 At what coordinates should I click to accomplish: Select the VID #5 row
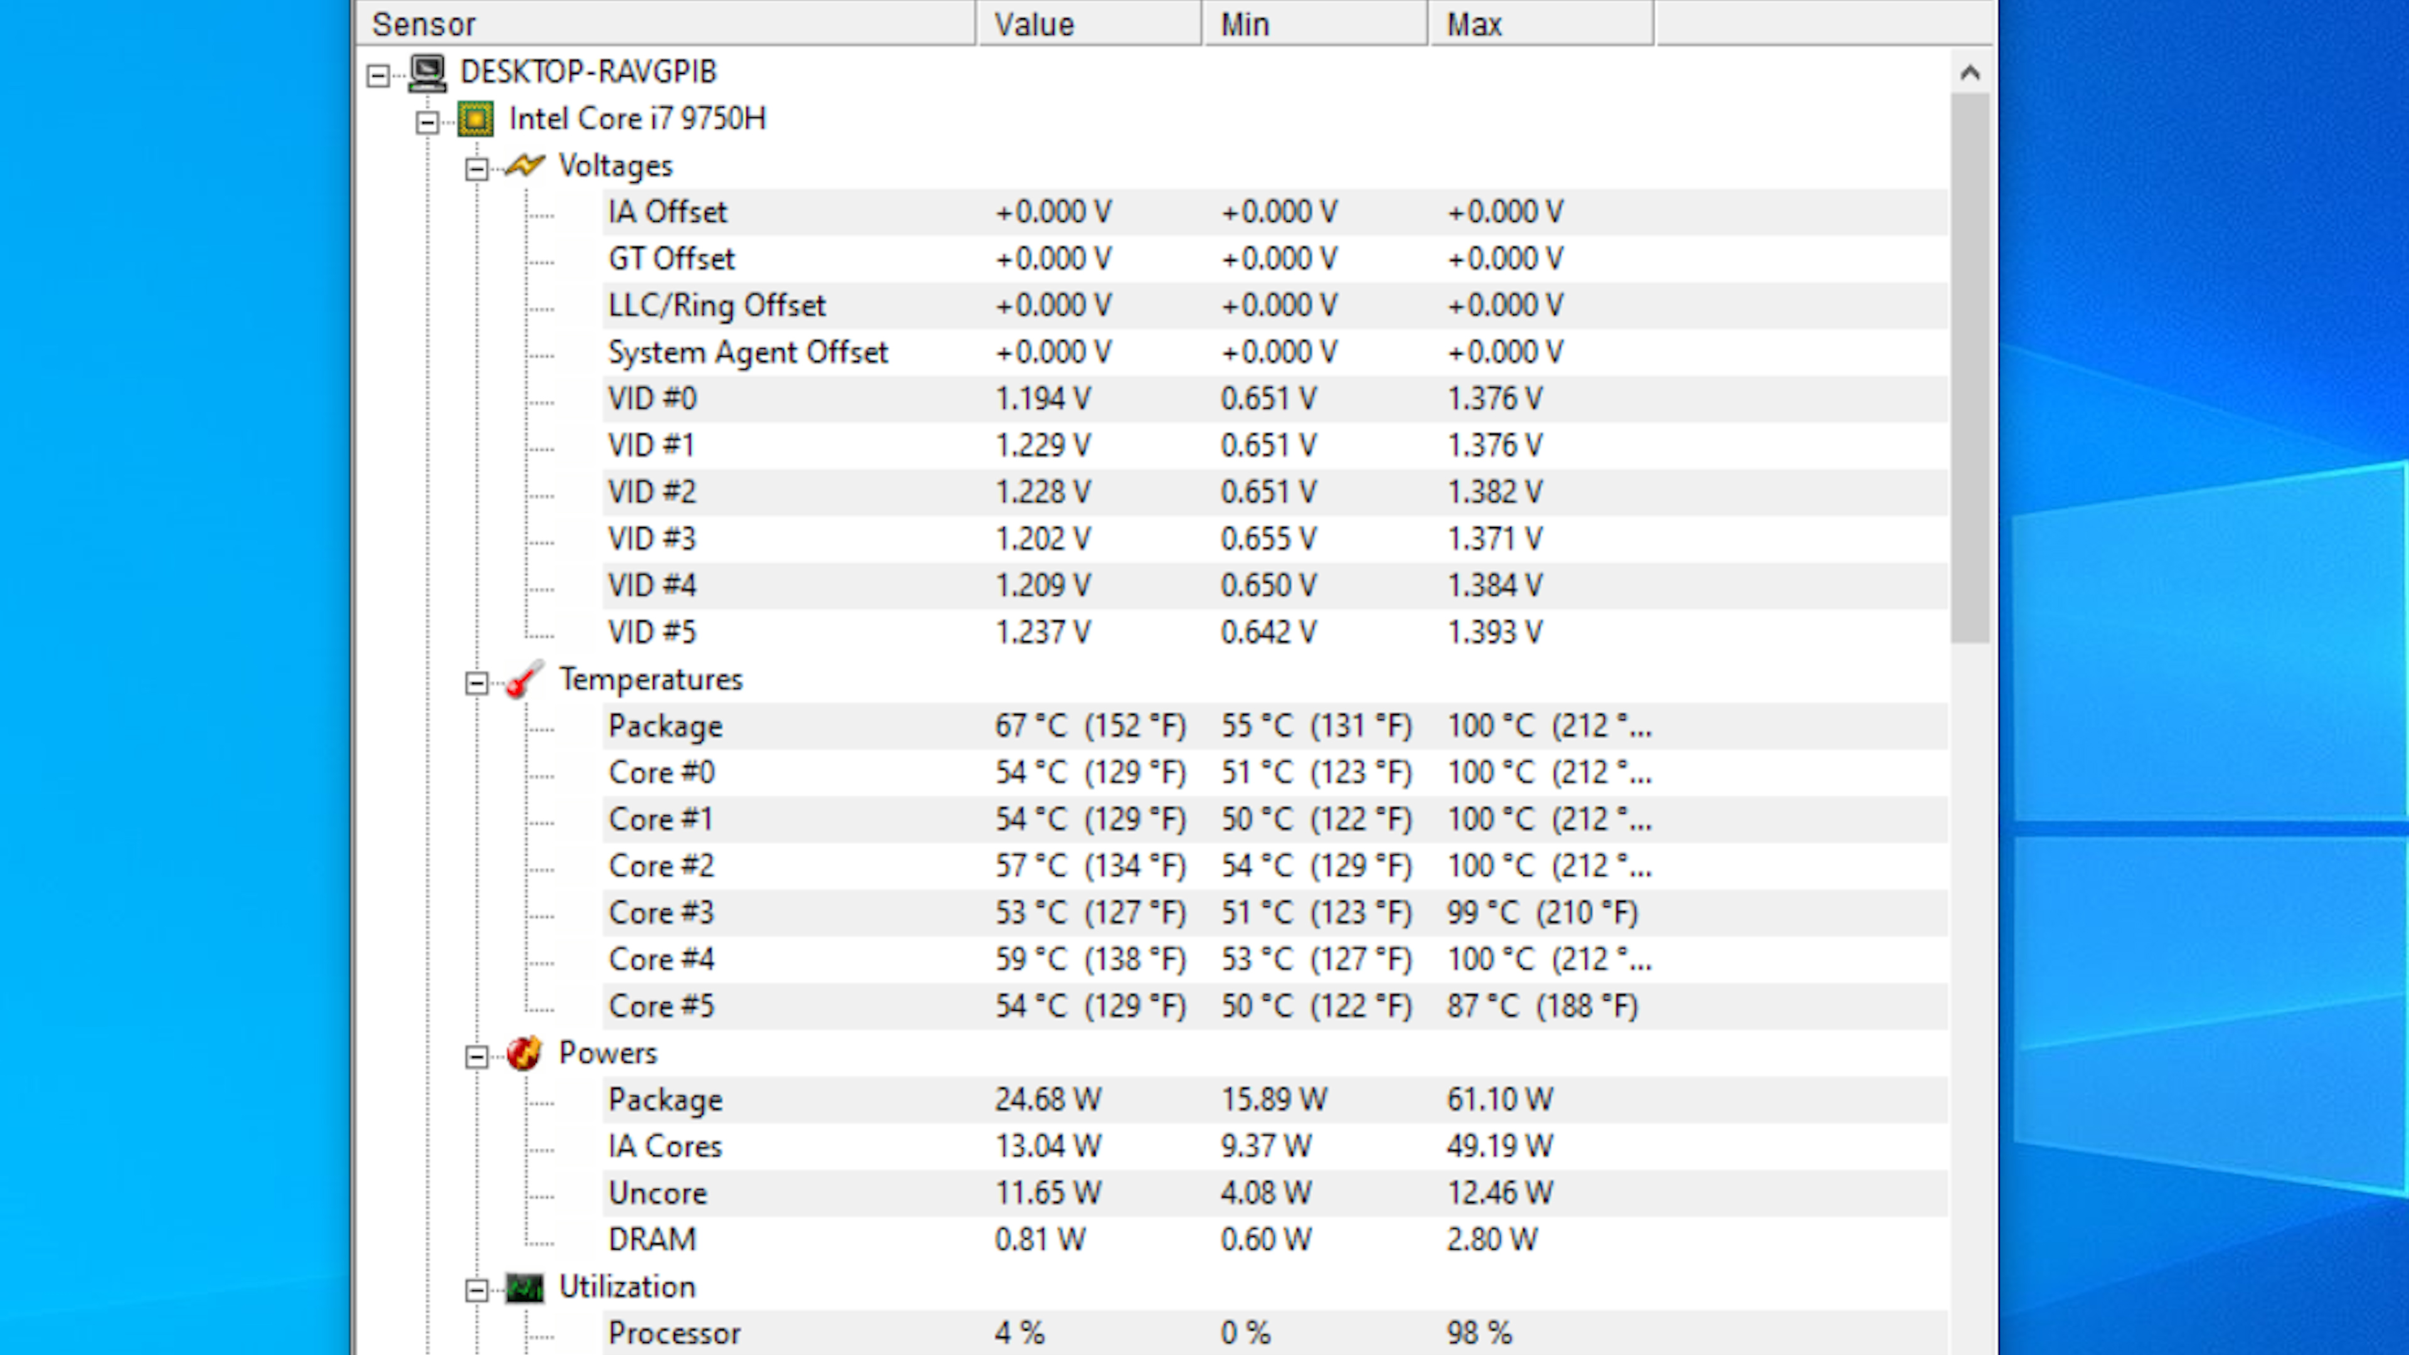coord(1275,633)
